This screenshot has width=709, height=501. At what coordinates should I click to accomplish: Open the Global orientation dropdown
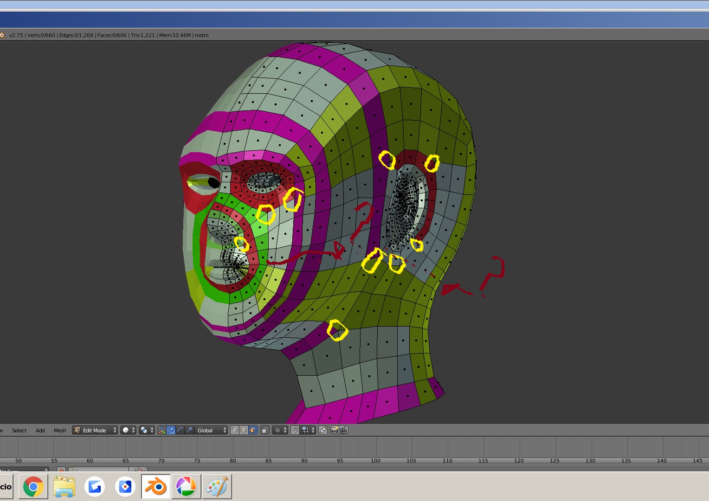point(212,430)
